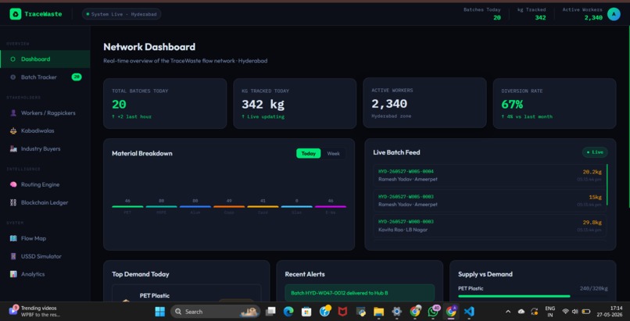The height and width of the screenshot is (321, 630).
Task: Open alert Batch HYD-W047-0012 delivered to Hub B
Action: point(360,293)
